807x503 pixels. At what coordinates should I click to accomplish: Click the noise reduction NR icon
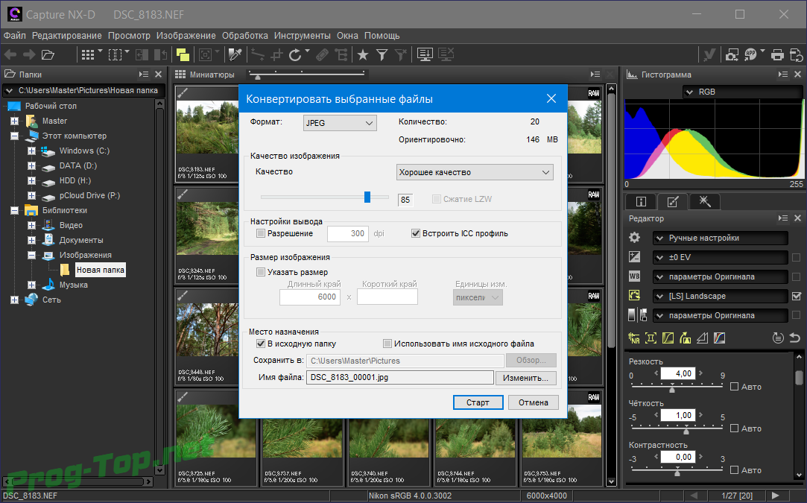tap(635, 338)
